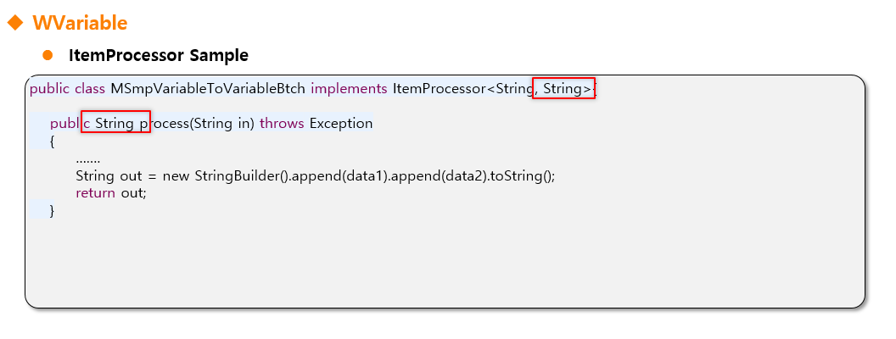
Task: Click the MSmpVariableToVariableBtch class name
Action: 208,88
